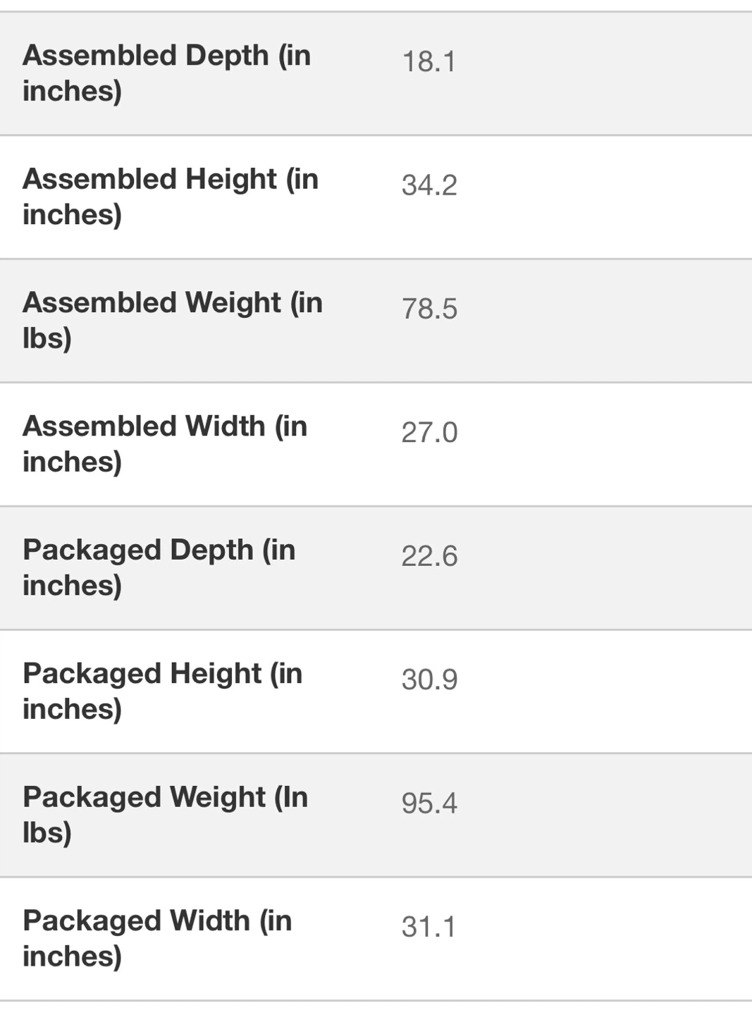Select the 27.0 width value
Image resolution: width=752 pixels, height=1015 pixels.
[x=429, y=433]
